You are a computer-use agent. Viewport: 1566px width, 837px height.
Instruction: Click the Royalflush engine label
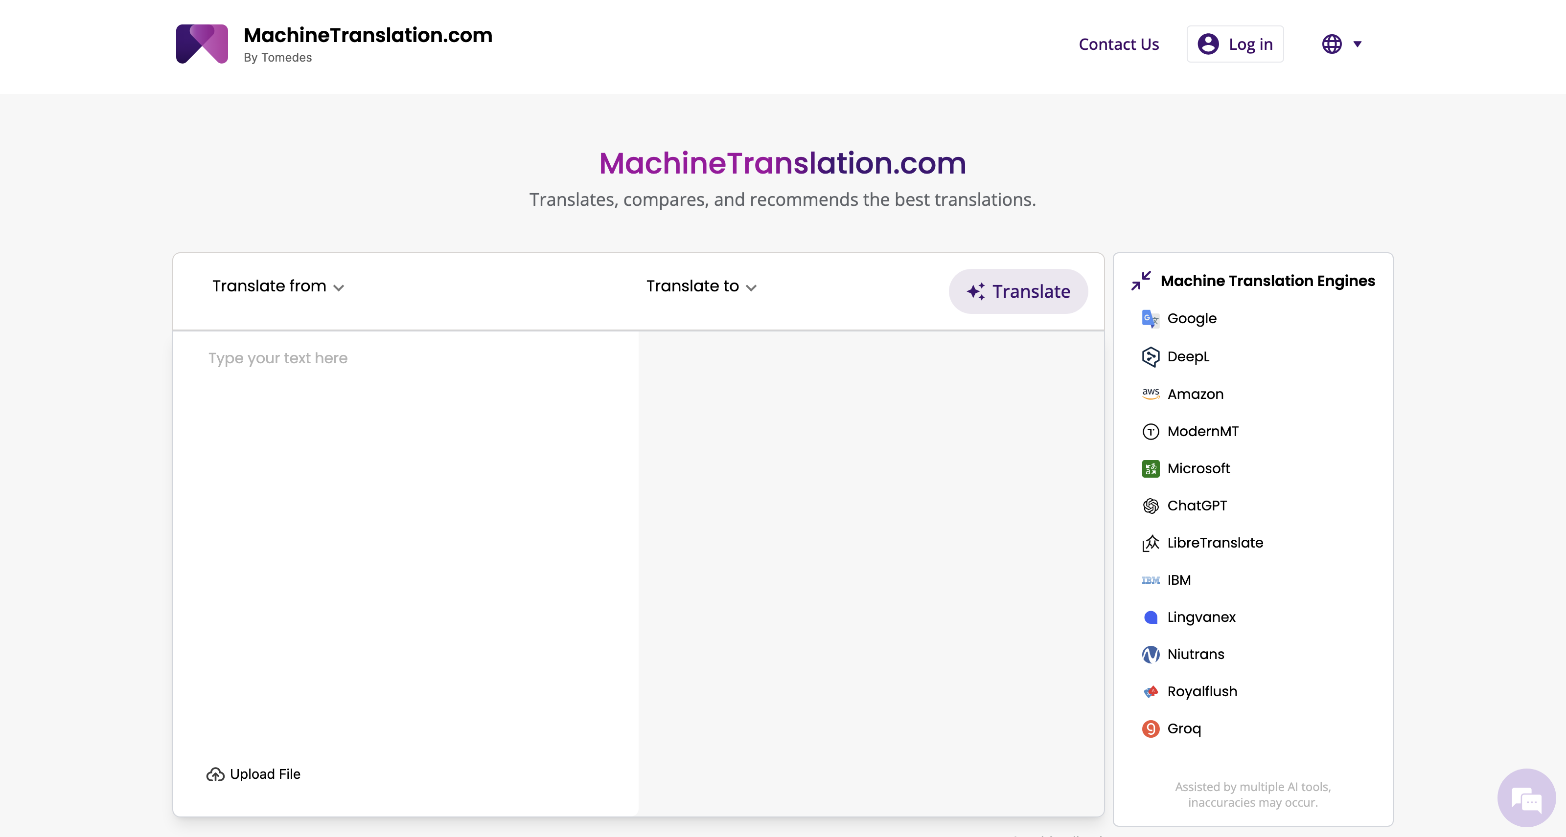pos(1202,691)
